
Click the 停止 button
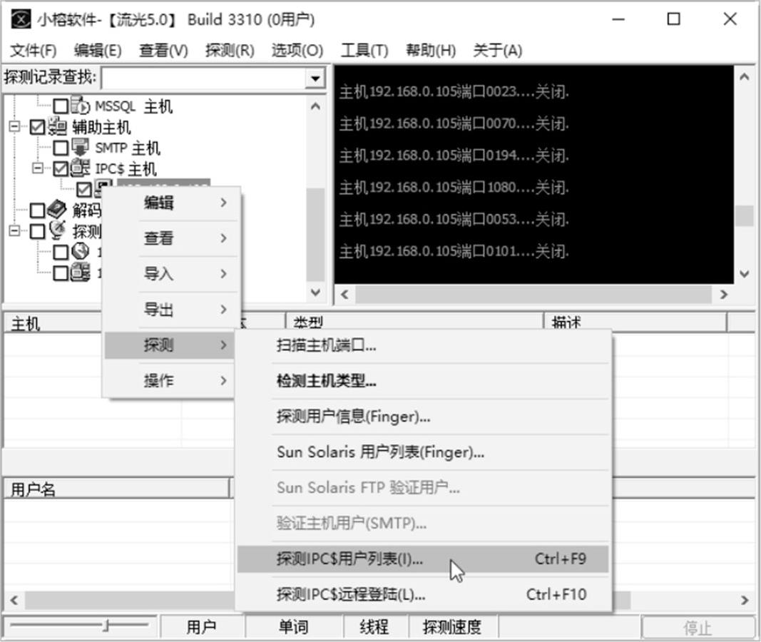pos(698,628)
